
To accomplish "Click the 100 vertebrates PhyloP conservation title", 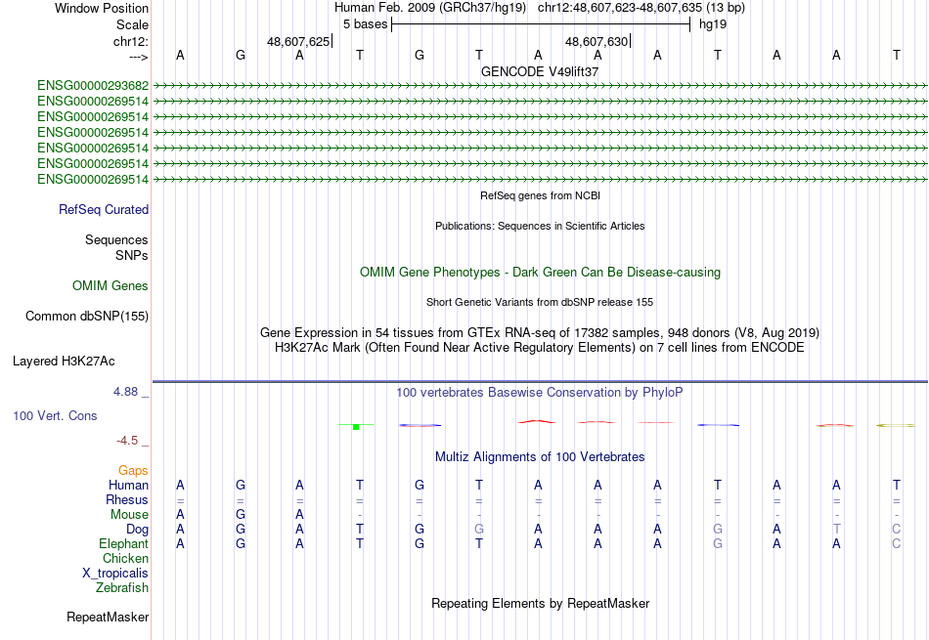I will point(540,393).
